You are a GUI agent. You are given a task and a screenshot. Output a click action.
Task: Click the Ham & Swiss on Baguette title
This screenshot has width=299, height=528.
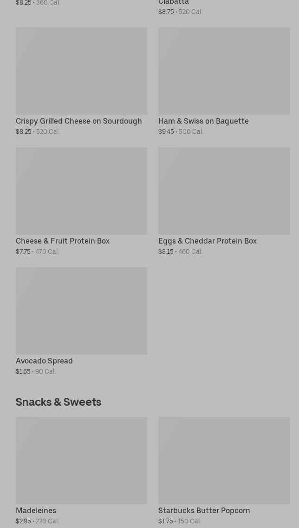[203, 121]
